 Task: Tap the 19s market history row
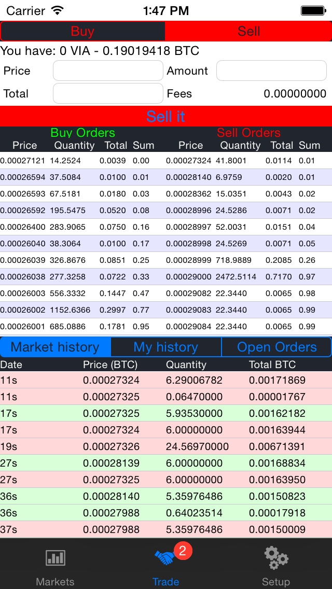(166, 446)
